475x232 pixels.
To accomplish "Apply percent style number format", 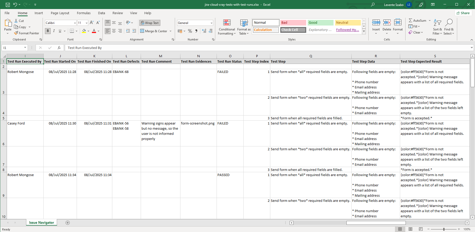I will [190, 31].
